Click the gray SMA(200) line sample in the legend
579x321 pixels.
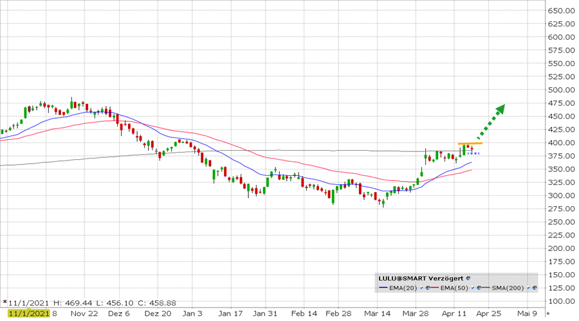[486, 288]
